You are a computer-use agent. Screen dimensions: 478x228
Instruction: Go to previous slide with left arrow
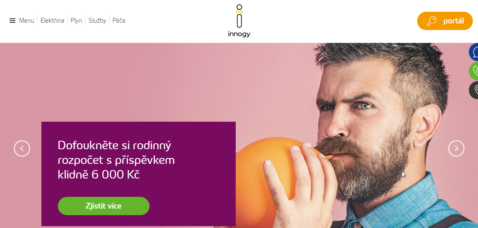click(22, 148)
